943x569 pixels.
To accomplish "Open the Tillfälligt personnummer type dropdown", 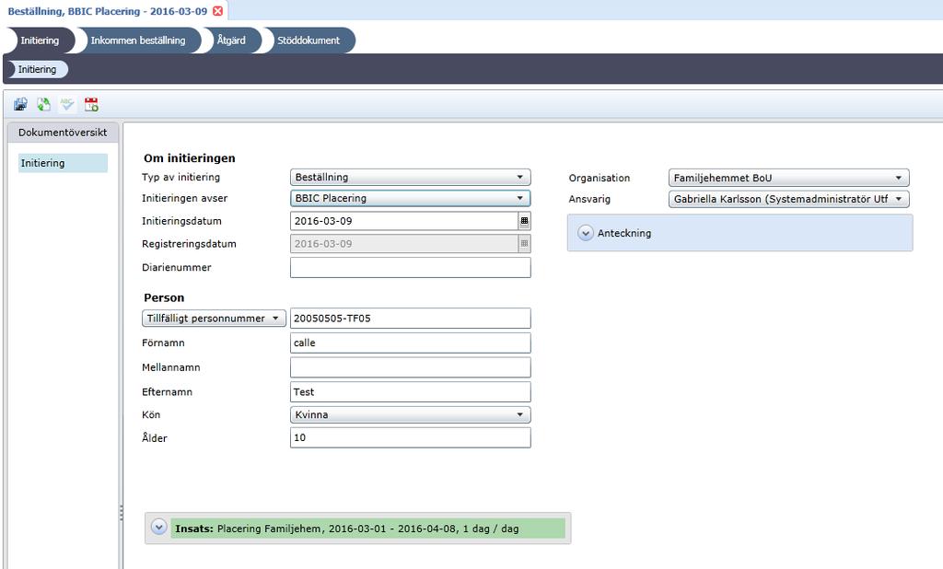I will (214, 319).
